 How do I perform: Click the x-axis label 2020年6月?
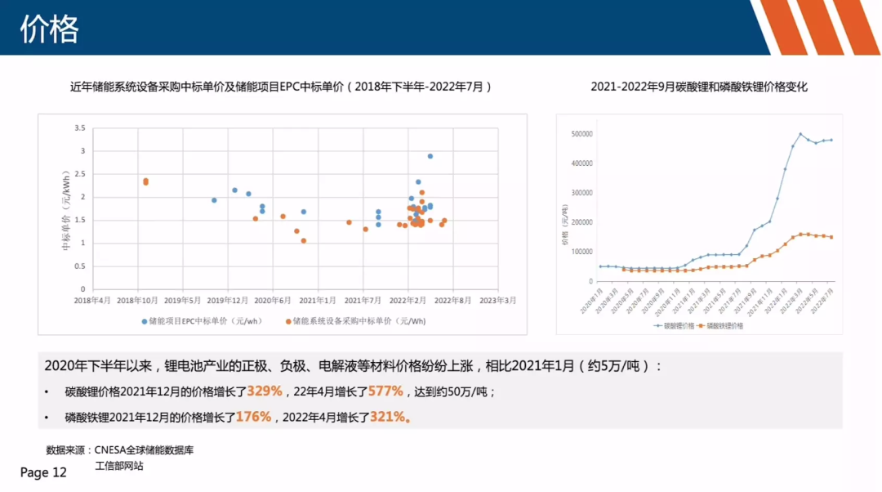(273, 301)
